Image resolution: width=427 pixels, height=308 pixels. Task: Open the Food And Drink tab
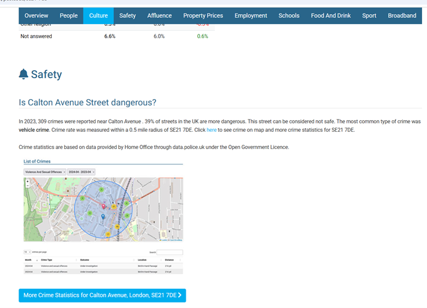(x=331, y=15)
